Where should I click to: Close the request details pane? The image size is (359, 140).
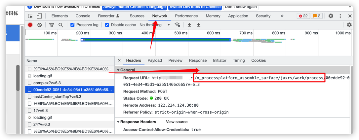[x=119, y=60]
